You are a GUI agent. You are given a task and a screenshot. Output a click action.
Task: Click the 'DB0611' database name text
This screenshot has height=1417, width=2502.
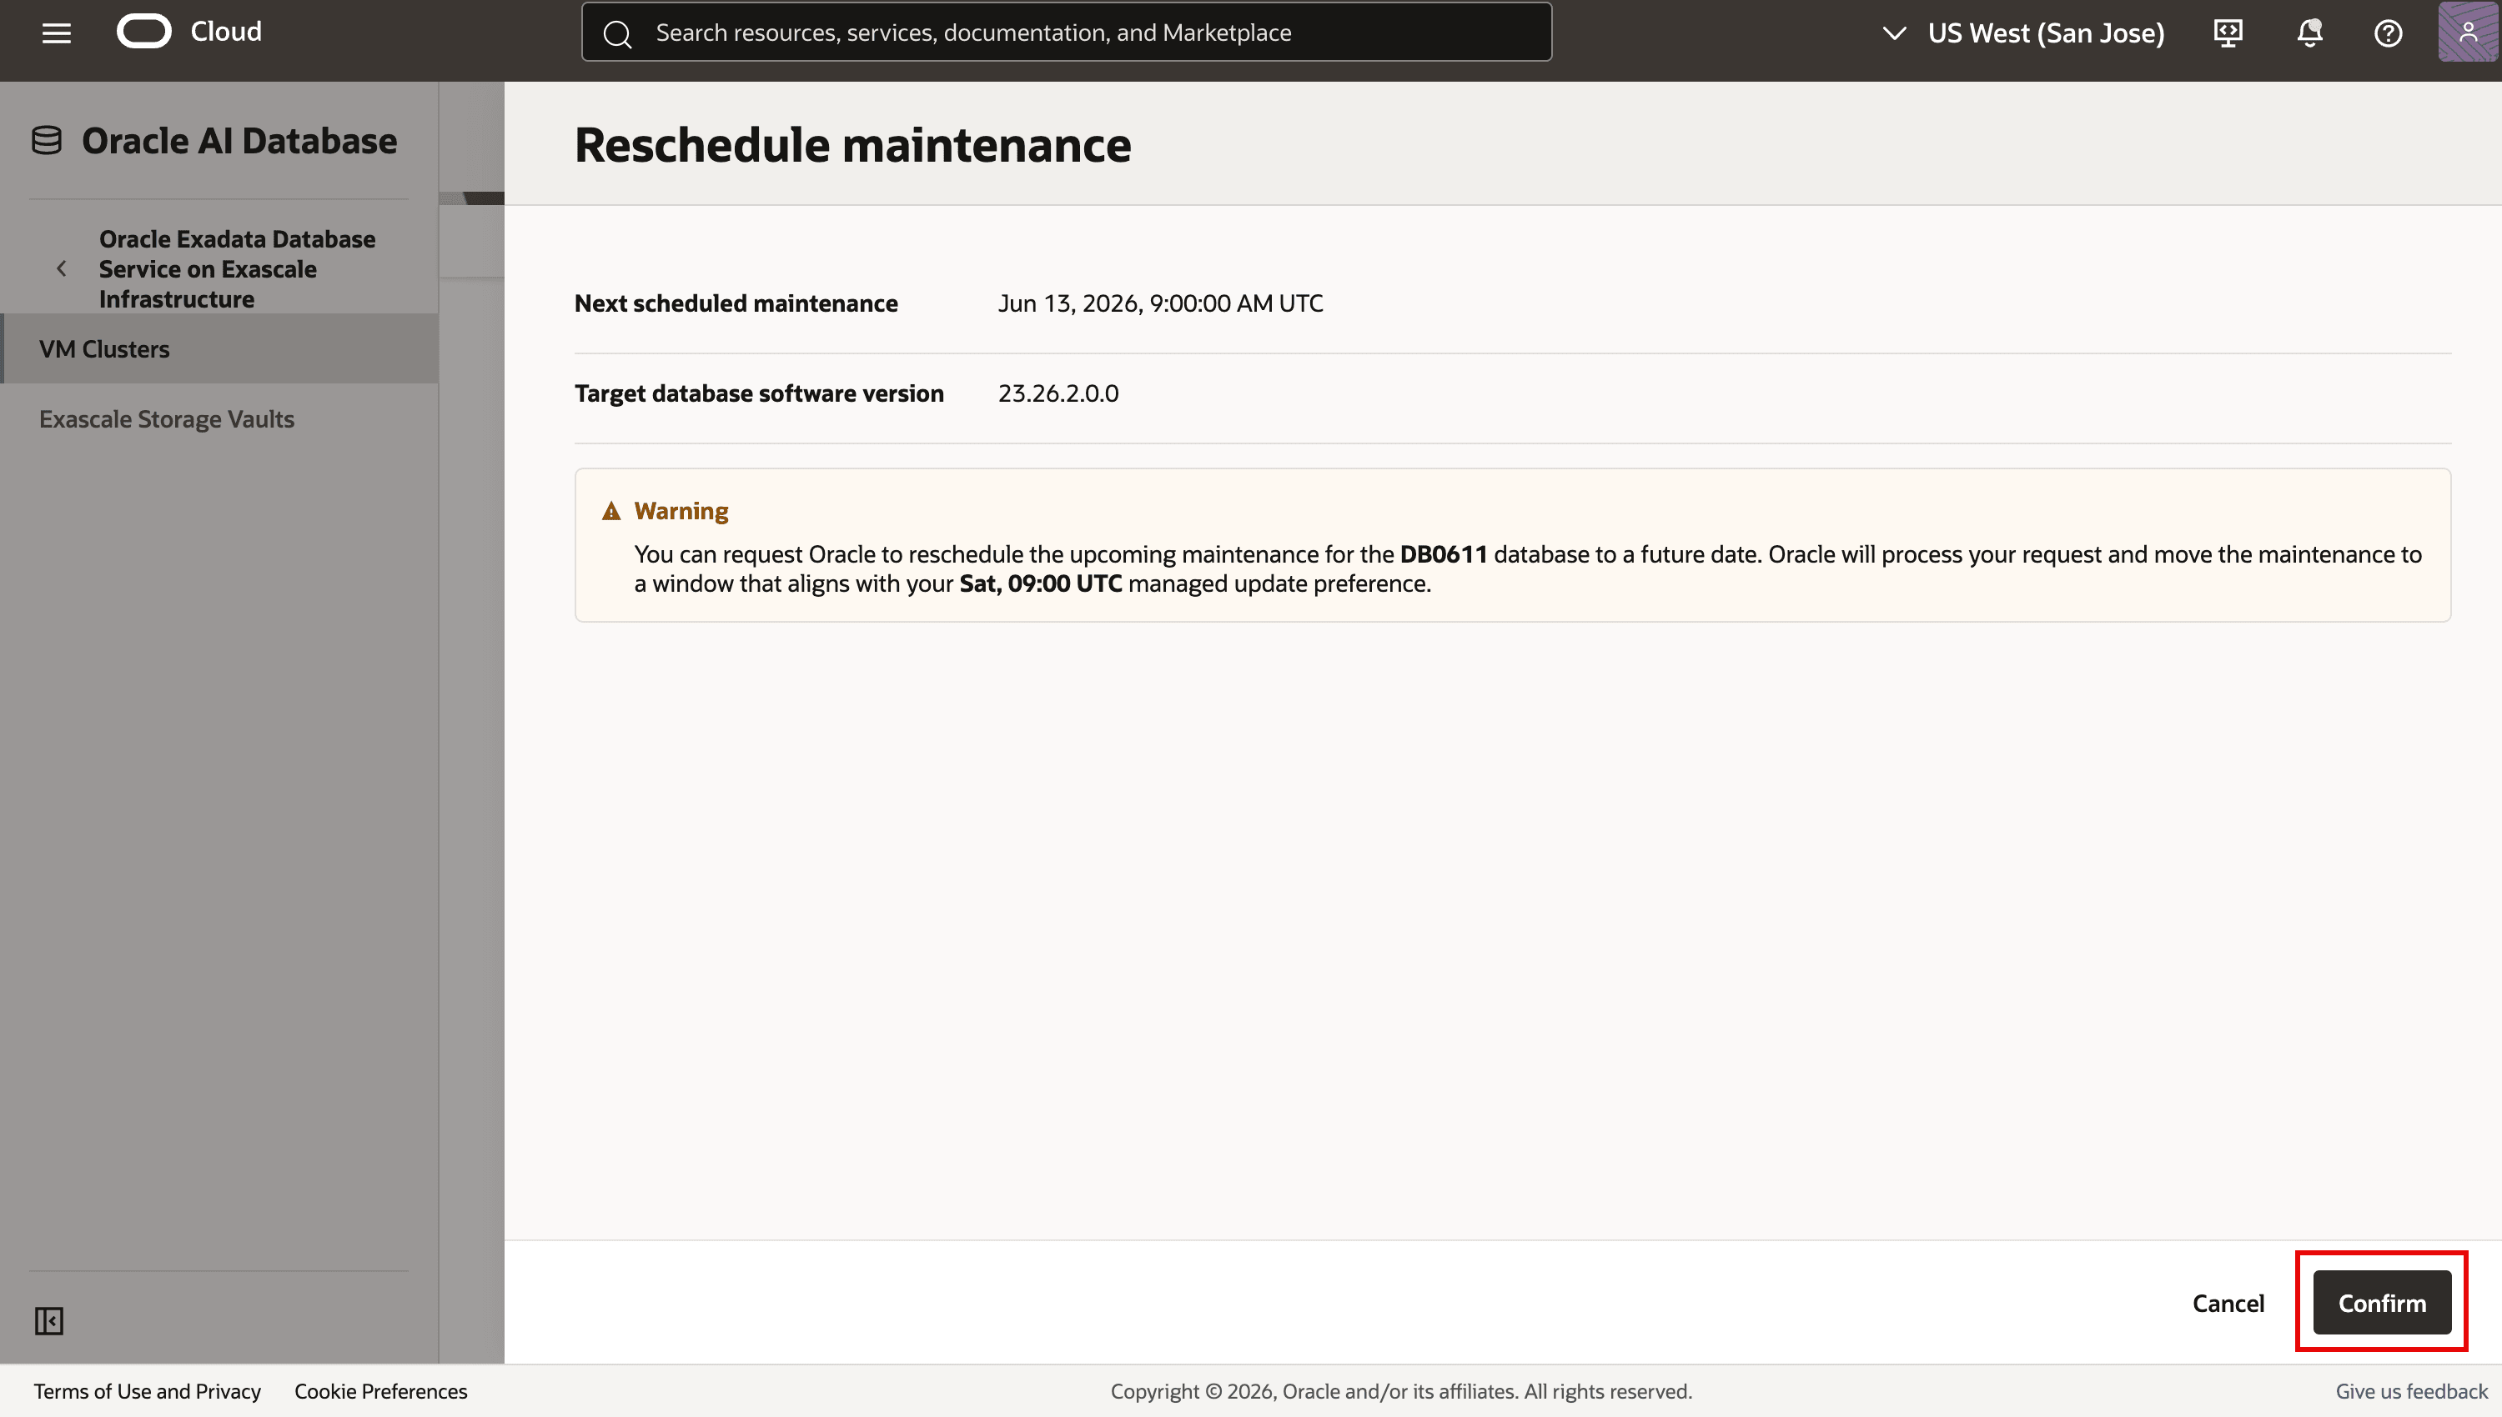pos(1444,553)
